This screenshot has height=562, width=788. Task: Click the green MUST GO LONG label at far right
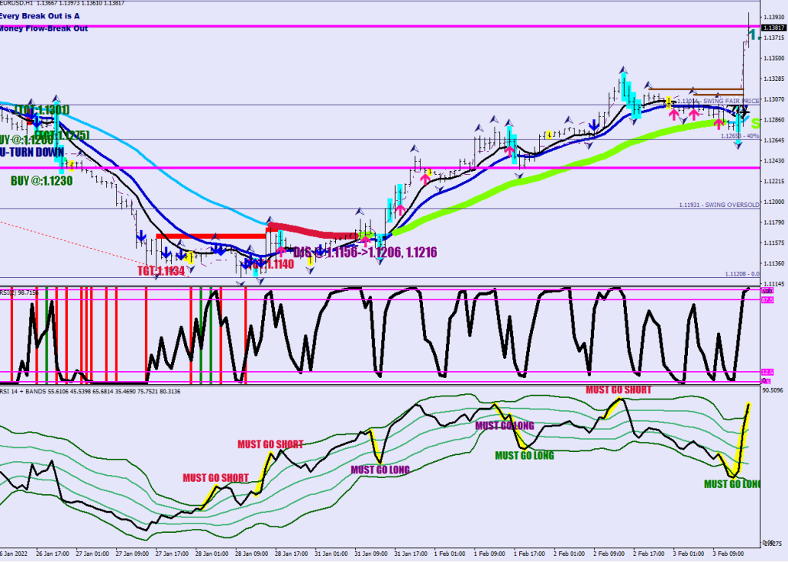[732, 484]
